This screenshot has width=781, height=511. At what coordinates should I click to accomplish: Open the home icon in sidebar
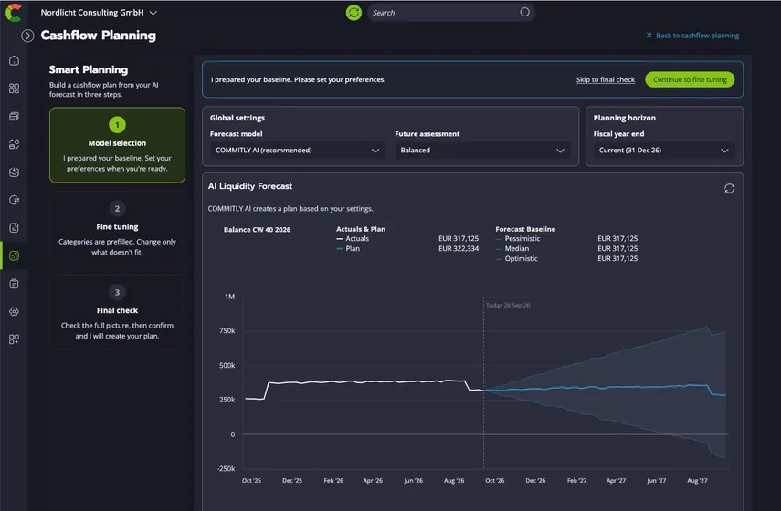pos(14,61)
